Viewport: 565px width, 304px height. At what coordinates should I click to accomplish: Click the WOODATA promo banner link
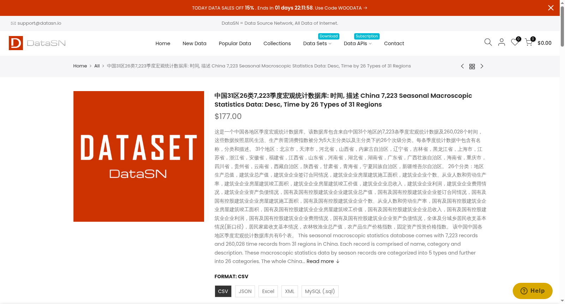tap(280, 8)
